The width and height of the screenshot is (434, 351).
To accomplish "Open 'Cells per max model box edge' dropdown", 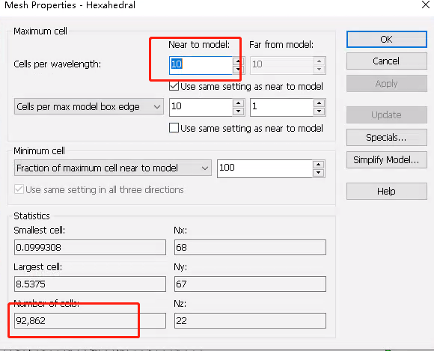I will pos(89,106).
